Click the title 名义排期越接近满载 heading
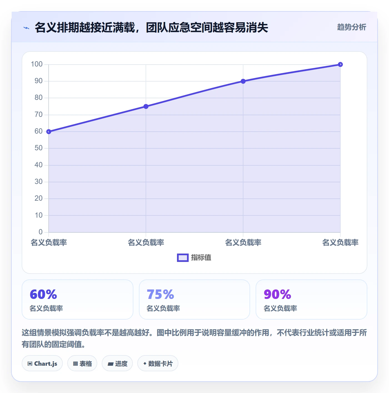389x393 pixels. pos(151,28)
